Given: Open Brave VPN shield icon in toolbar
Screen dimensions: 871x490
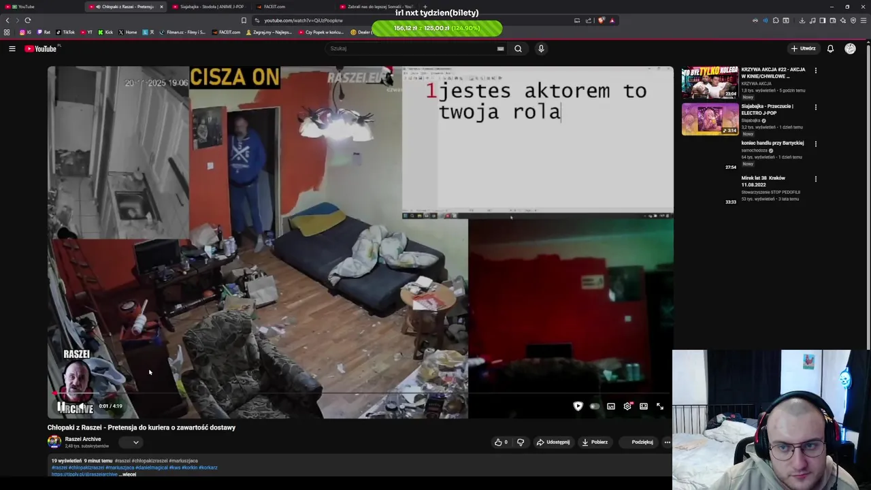Looking at the screenshot, I should [853, 20].
